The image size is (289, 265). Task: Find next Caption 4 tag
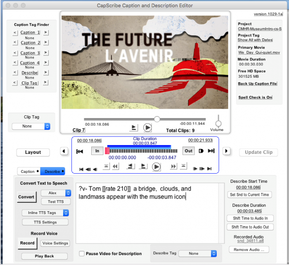coord(45,62)
